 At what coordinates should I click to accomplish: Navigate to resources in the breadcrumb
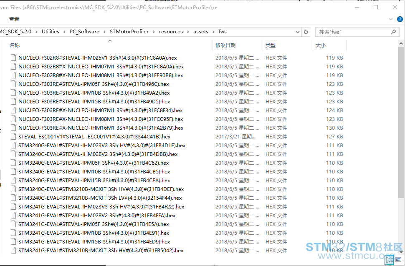click(171, 31)
